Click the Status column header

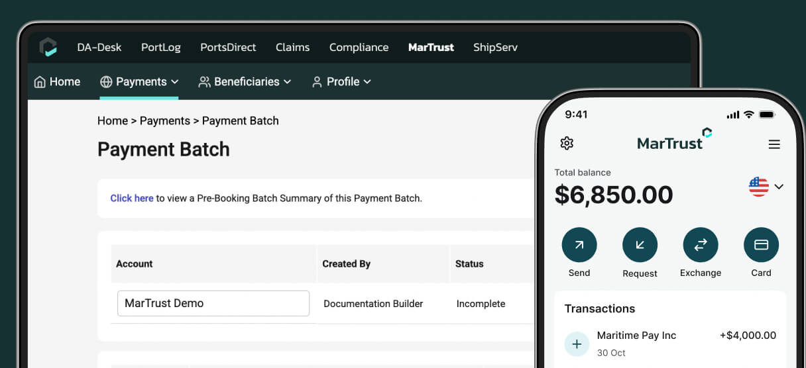[469, 263]
